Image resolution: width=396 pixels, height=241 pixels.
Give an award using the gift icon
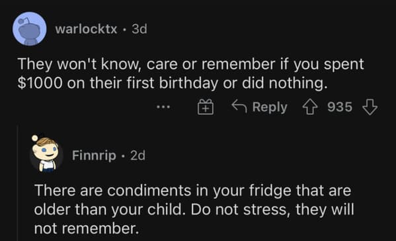(x=206, y=107)
